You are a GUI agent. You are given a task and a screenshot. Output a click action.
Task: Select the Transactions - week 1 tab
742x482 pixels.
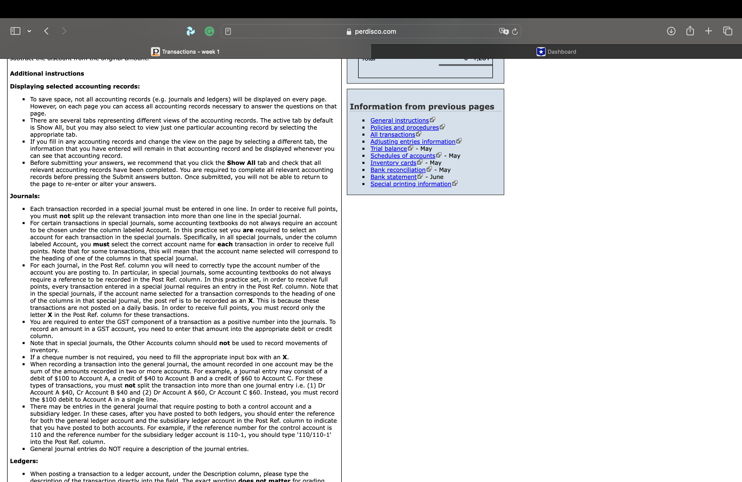(x=185, y=52)
